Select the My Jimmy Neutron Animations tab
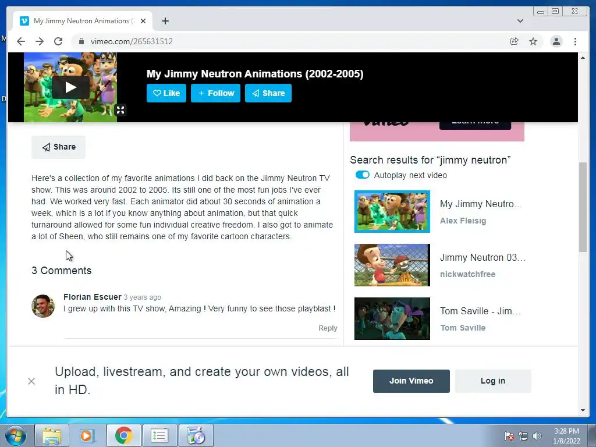Screen dimensions: 596x447 [83, 21]
